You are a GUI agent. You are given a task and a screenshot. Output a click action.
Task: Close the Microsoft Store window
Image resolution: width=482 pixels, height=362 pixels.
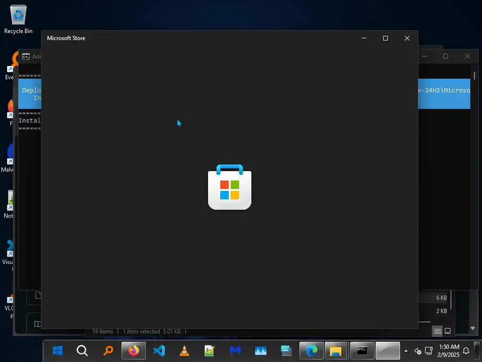pos(407,38)
